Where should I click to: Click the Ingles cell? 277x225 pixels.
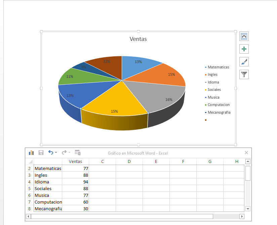[48, 175]
